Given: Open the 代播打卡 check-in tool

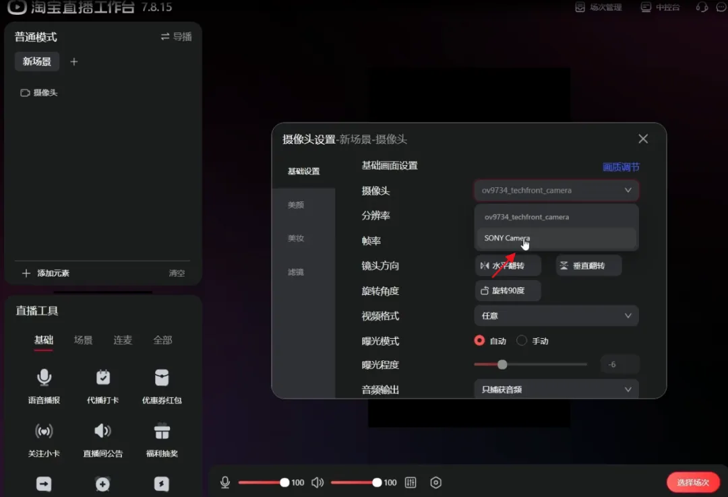Looking at the screenshot, I should tap(102, 385).
